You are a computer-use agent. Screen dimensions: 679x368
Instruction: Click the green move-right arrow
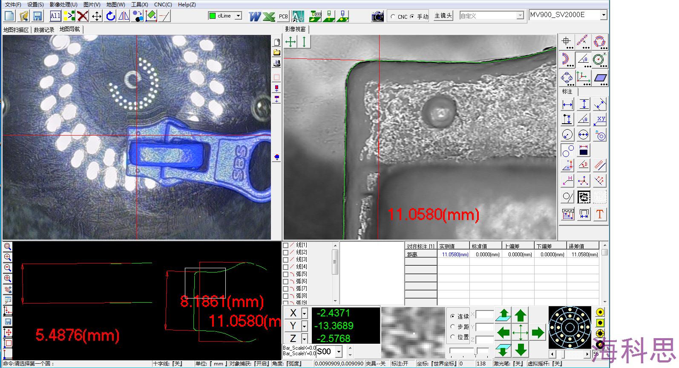click(538, 332)
